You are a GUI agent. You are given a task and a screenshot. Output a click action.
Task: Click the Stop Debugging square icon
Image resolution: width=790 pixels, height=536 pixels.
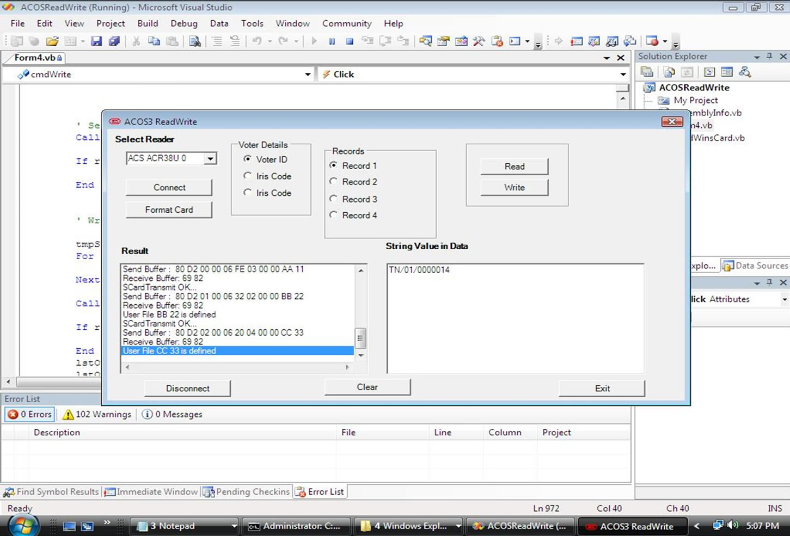pos(350,41)
